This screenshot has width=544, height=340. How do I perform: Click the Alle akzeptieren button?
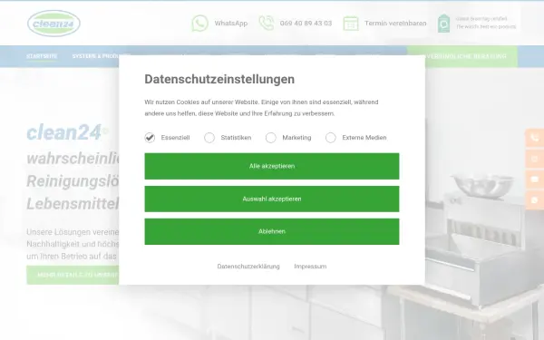point(272,166)
